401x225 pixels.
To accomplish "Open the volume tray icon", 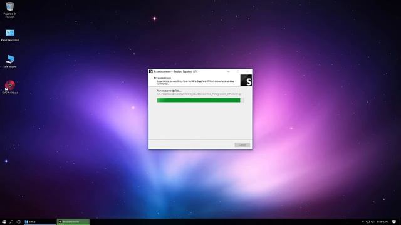I will point(373,222).
